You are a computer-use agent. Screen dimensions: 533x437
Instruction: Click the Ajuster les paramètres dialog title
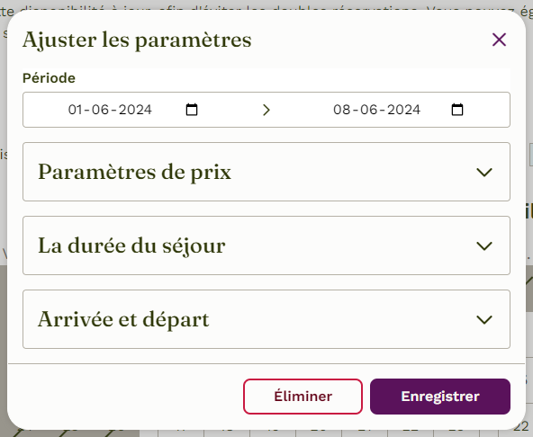pos(137,40)
